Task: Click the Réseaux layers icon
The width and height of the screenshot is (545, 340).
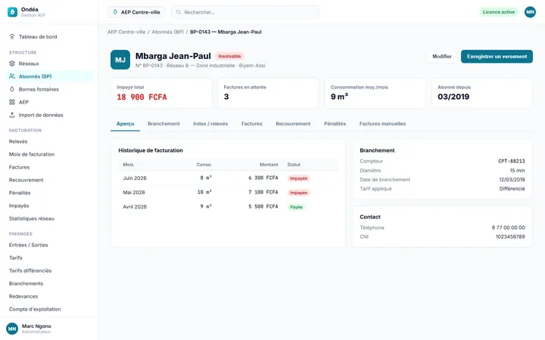Action: (12, 63)
